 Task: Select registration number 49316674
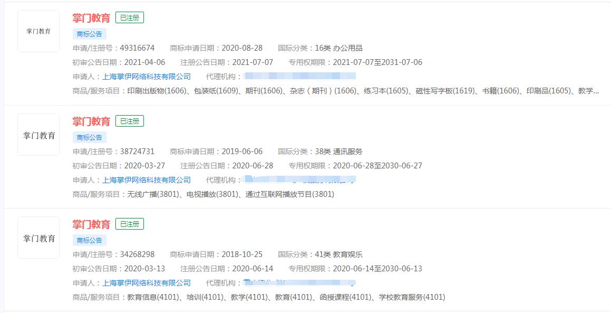pos(137,48)
